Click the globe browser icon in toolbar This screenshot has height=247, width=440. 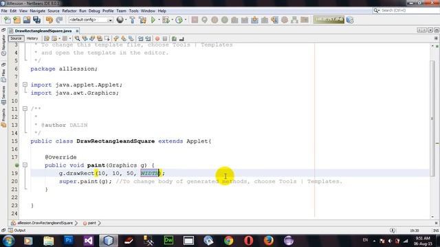coord(120,20)
